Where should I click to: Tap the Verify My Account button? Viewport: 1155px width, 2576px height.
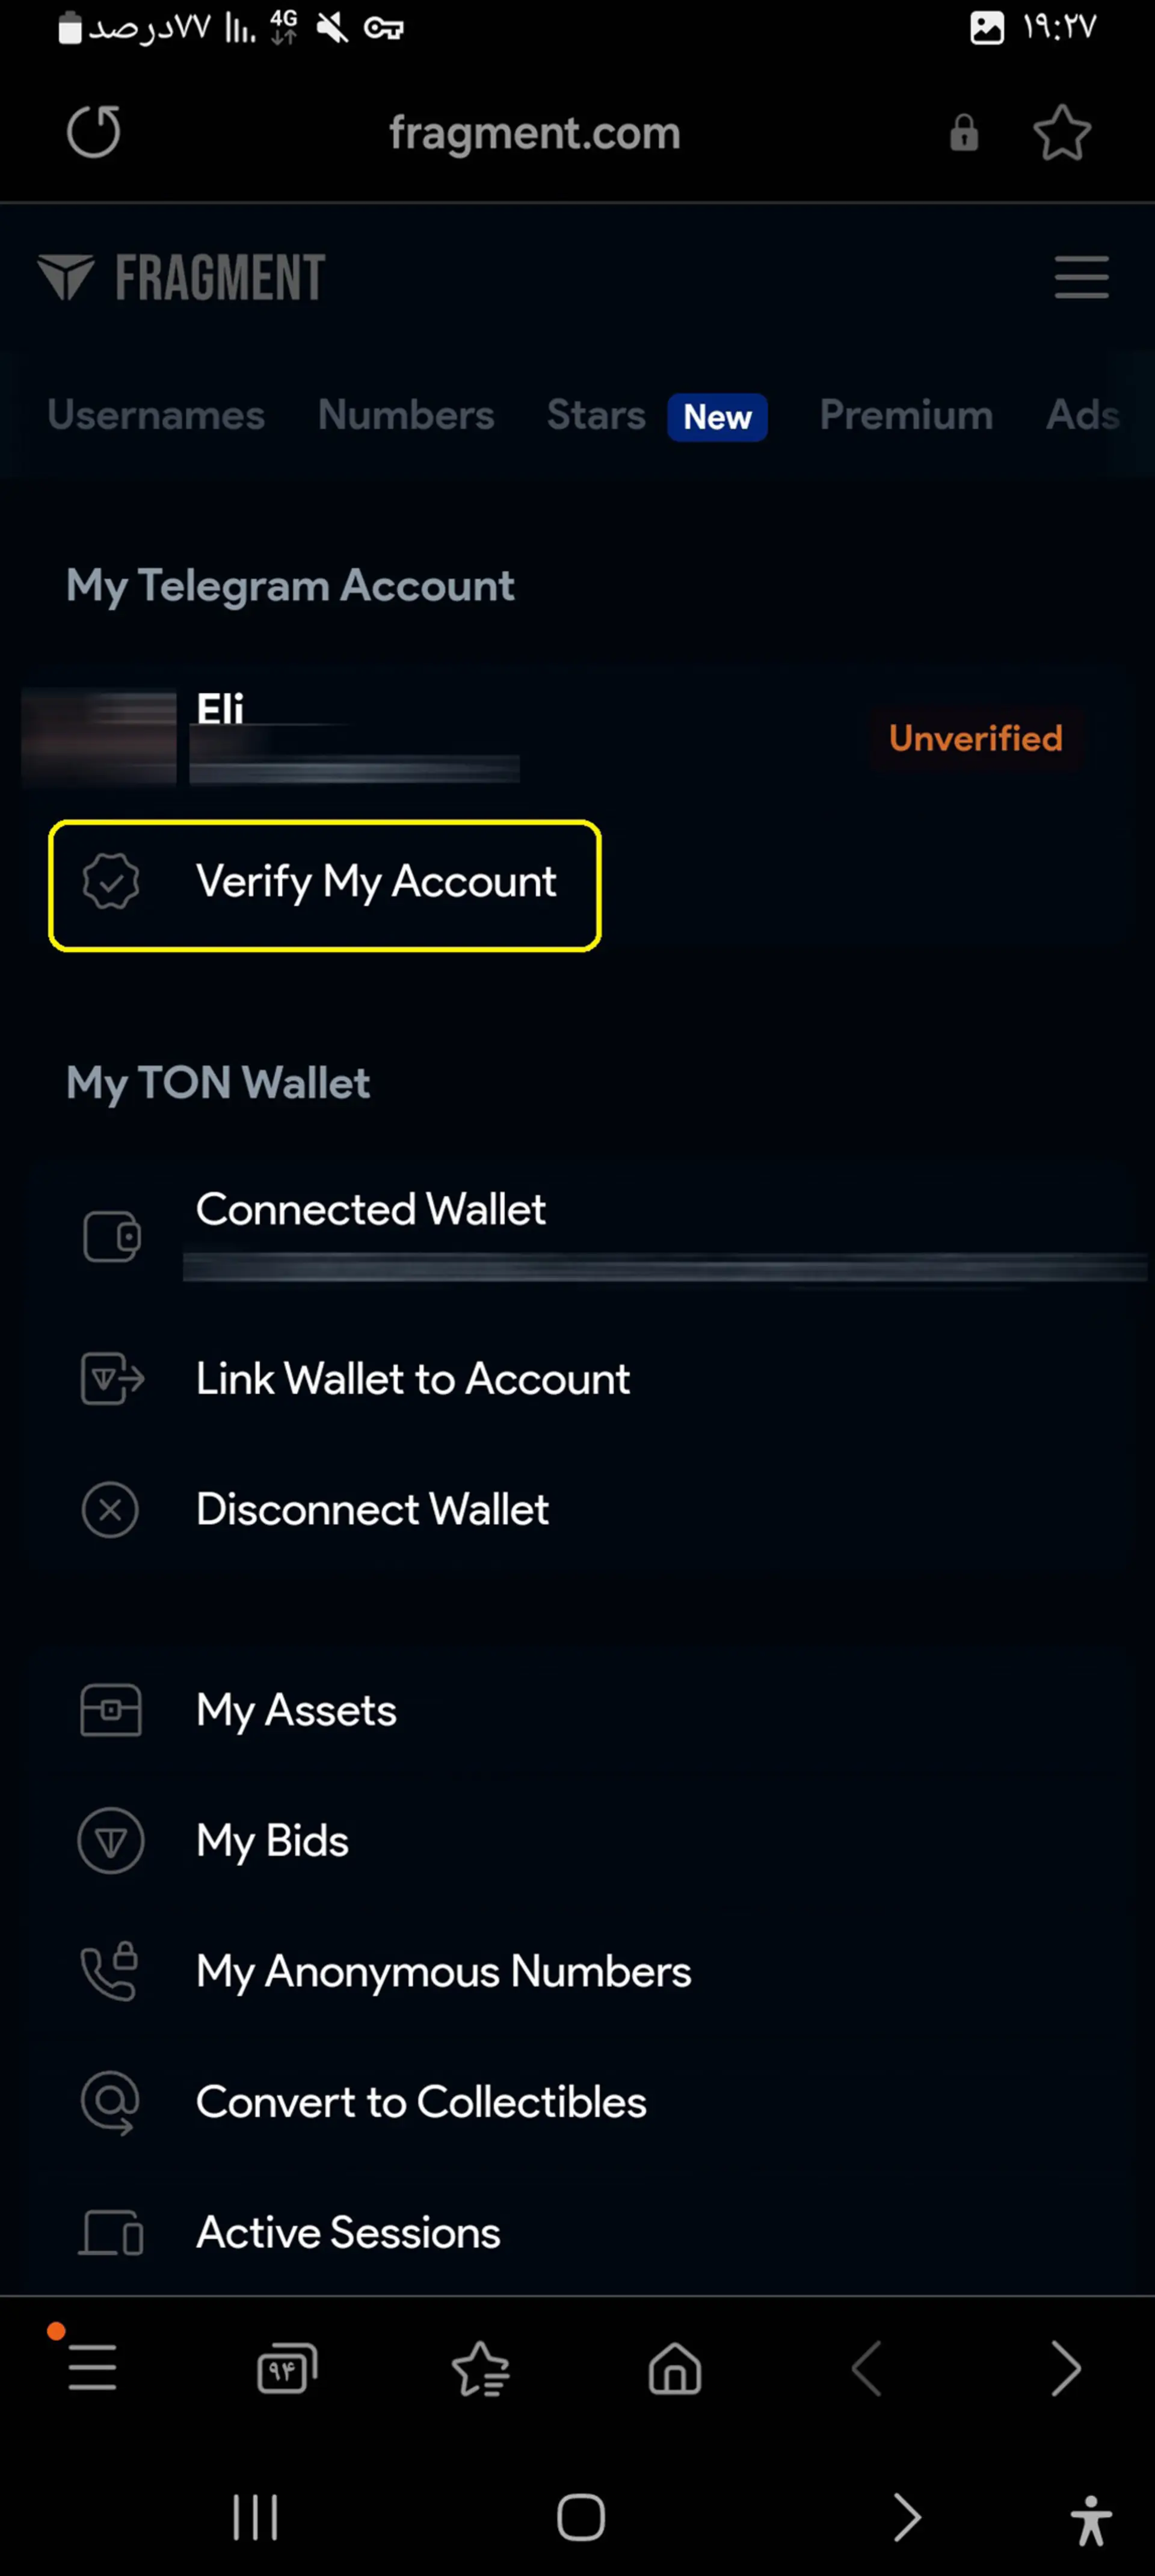point(325,885)
